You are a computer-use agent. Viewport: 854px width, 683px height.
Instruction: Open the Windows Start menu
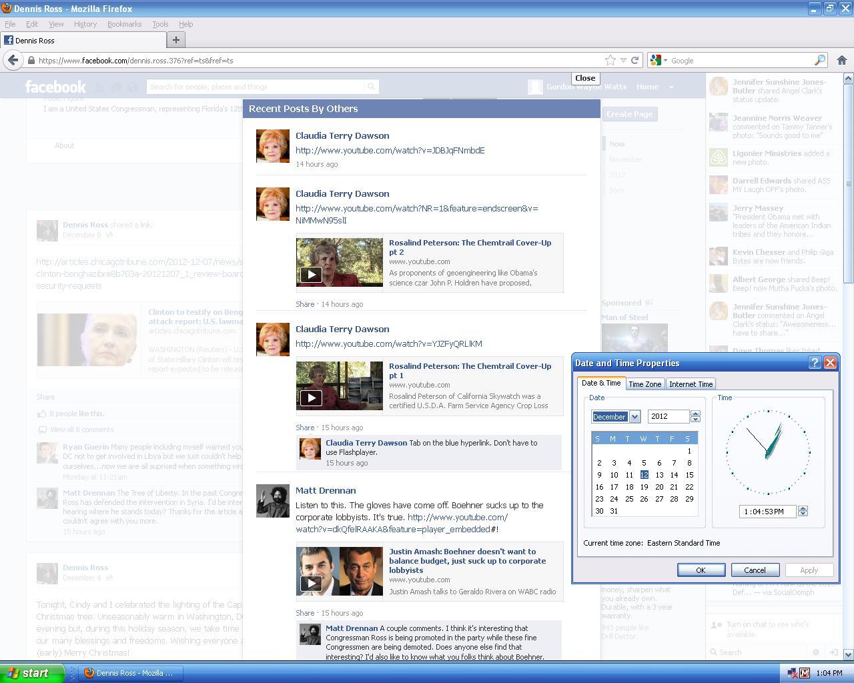tap(32, 673)
